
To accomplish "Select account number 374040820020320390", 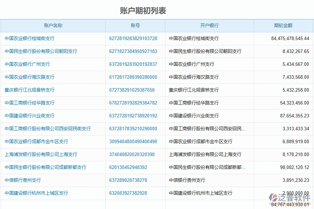I will click(135, 154).
